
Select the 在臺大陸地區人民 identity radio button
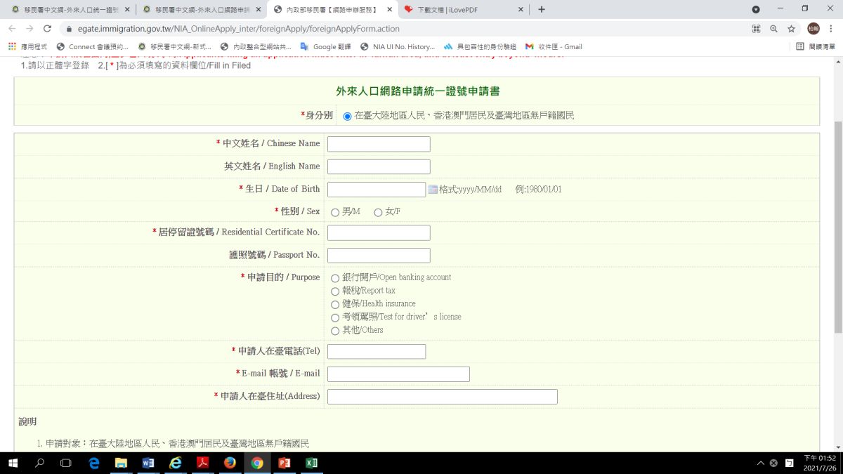pyautogui.click(x=348, y=116)
